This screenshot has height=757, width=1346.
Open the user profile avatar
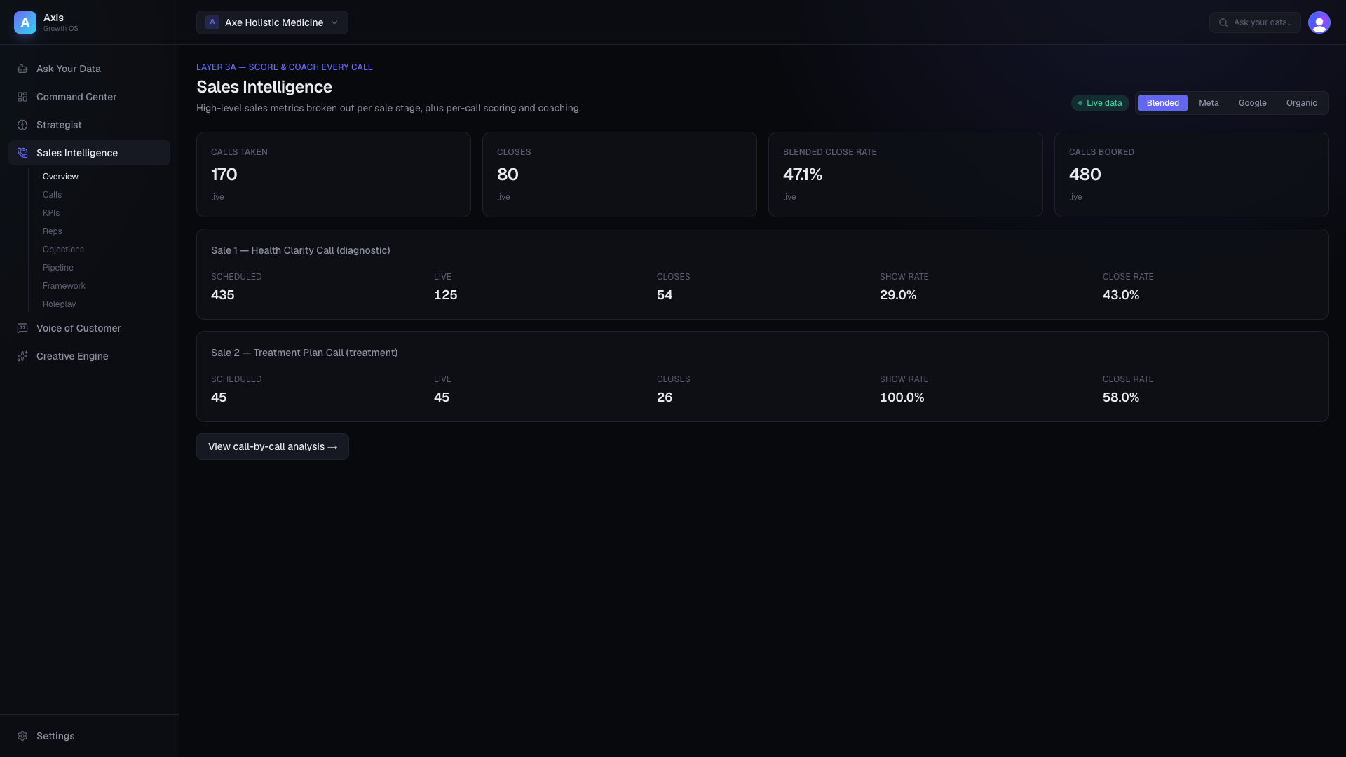click(1319, 22)
